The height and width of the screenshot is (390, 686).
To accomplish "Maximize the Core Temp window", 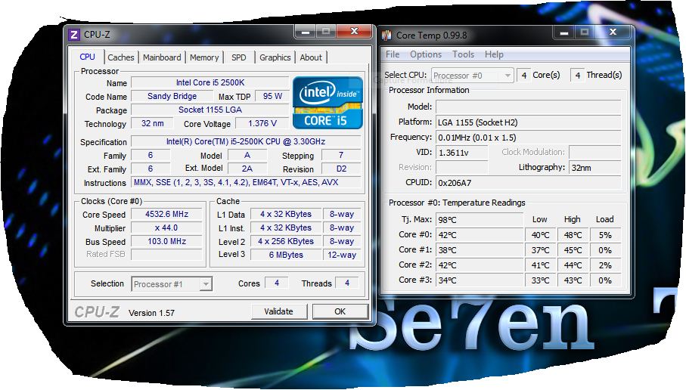I will tap(584, 32).
